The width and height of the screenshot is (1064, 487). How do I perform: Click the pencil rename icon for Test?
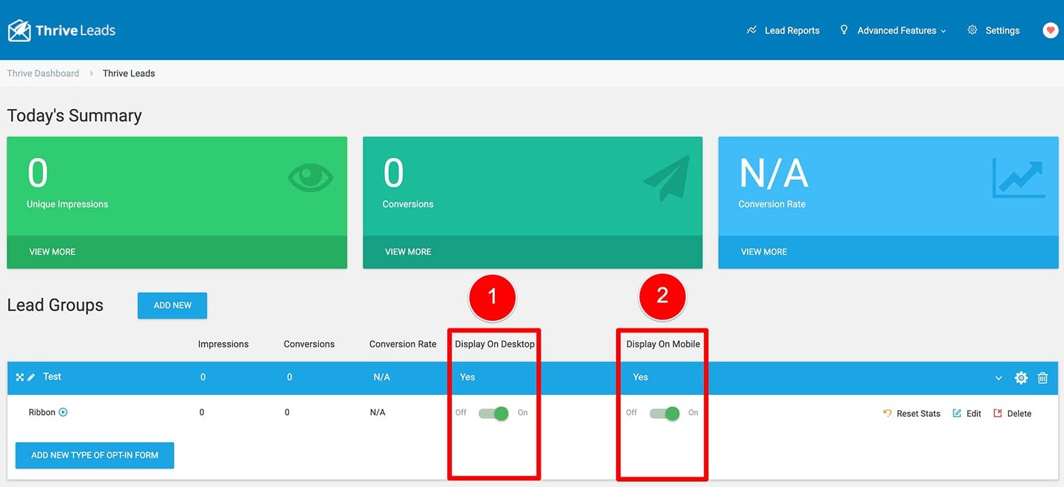tap(31, 377)
